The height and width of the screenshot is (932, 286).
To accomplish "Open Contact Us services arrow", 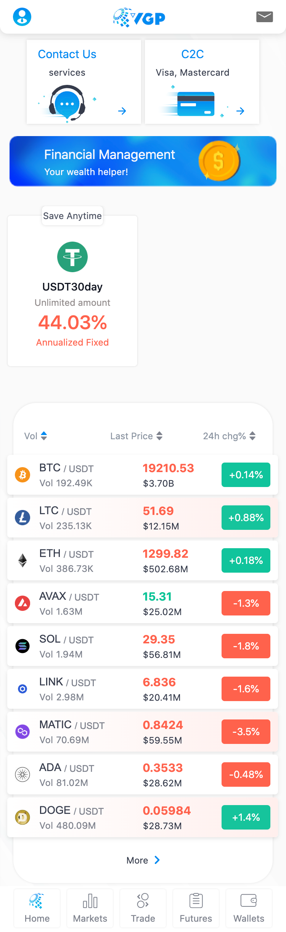I will 122,111.
